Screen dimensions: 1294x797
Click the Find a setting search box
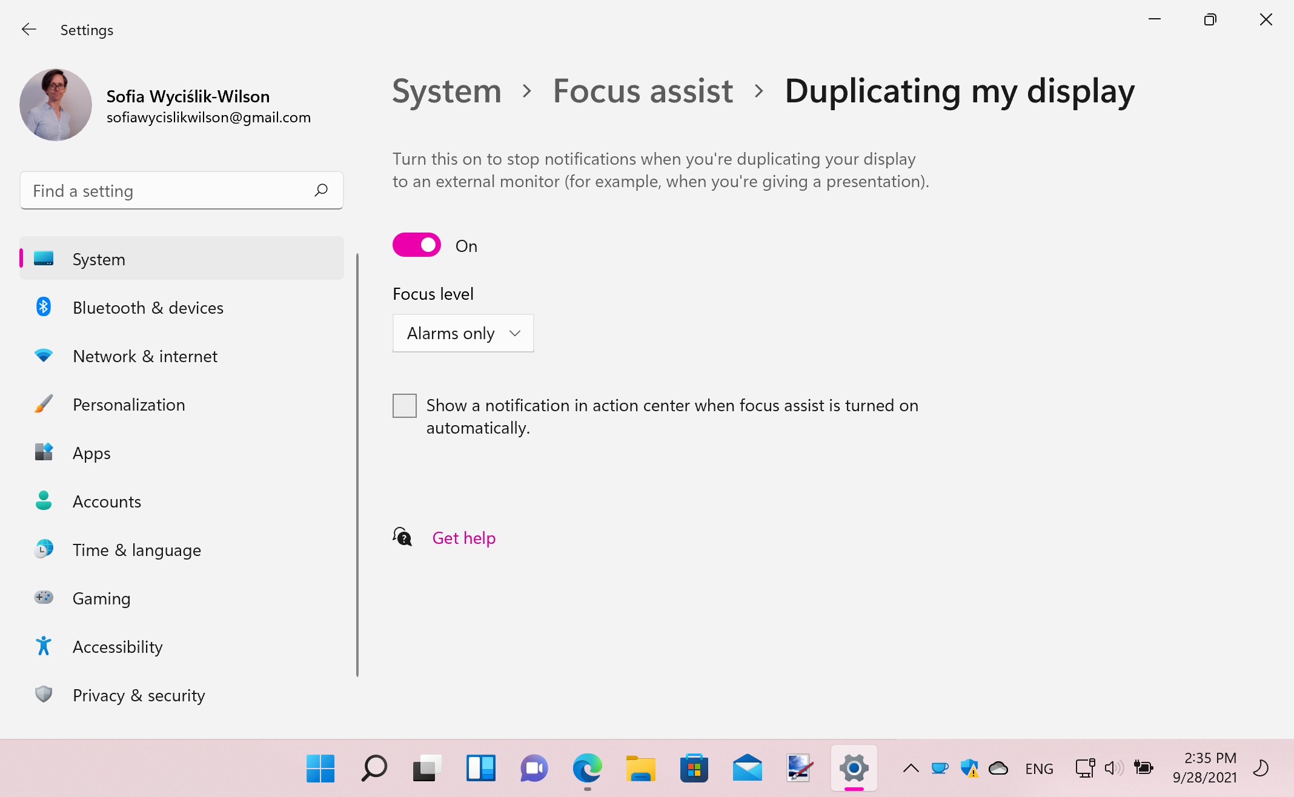[x=182, y=191]
